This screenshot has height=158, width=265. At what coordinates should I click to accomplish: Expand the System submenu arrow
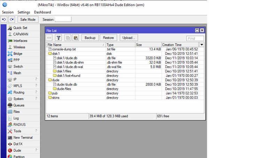(x=36, y=98)
